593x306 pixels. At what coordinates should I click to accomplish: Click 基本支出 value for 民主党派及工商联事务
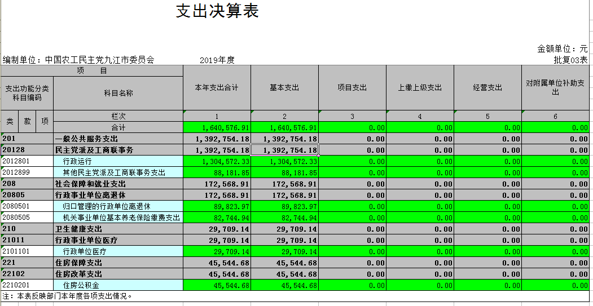click(x=285, y=150)
